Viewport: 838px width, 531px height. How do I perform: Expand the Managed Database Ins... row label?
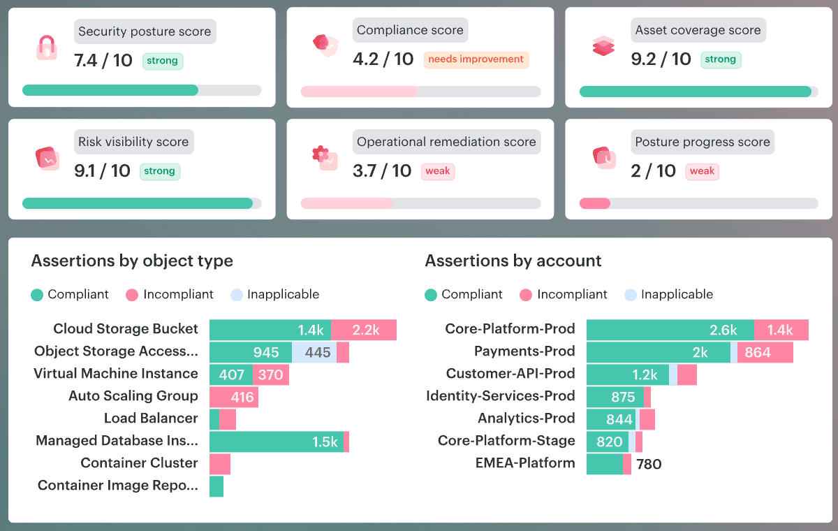coord(117,441)
